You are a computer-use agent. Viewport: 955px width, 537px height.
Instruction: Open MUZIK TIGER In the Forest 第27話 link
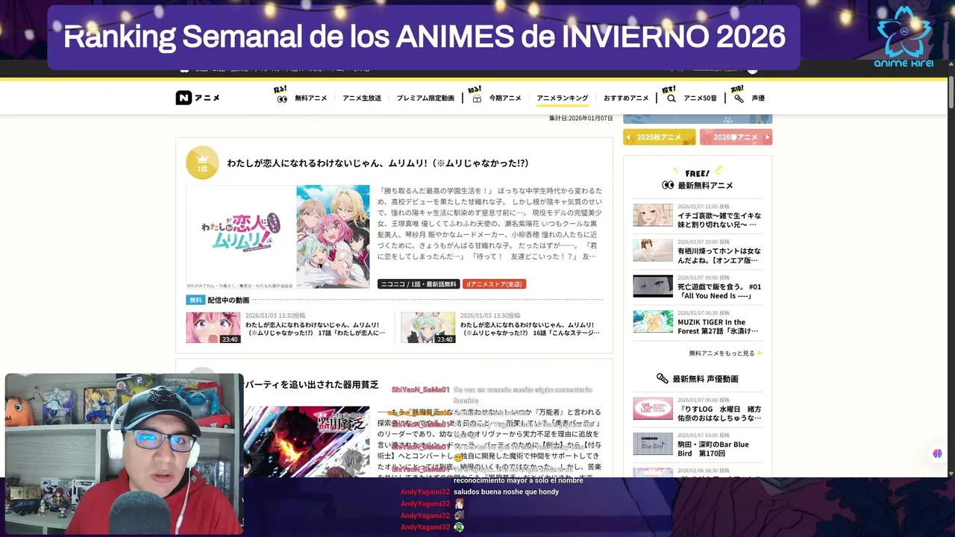[x=719, y=327]
